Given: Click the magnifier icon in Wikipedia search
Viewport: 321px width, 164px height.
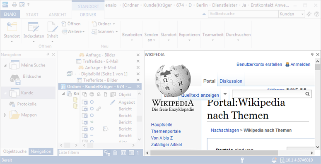Looking at the screenshot, I should coord(307,94).
